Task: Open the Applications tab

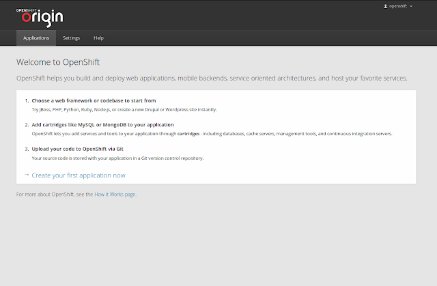Action: coord(36,38)
